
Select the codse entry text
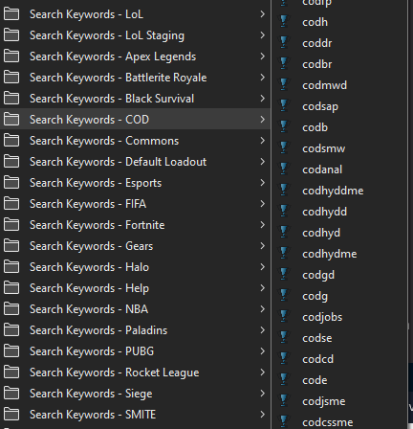[x=317, y=338]
